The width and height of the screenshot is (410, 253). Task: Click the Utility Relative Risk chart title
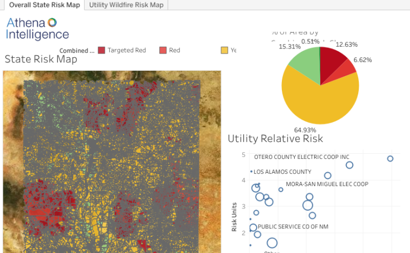coord(275,138)
